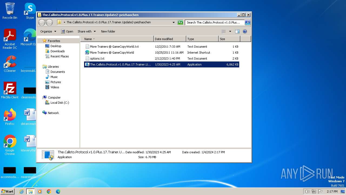The height and width of the screenshot is (195, 346).
Task: Open the Change your view icon
Action: (x=223, y=31)
